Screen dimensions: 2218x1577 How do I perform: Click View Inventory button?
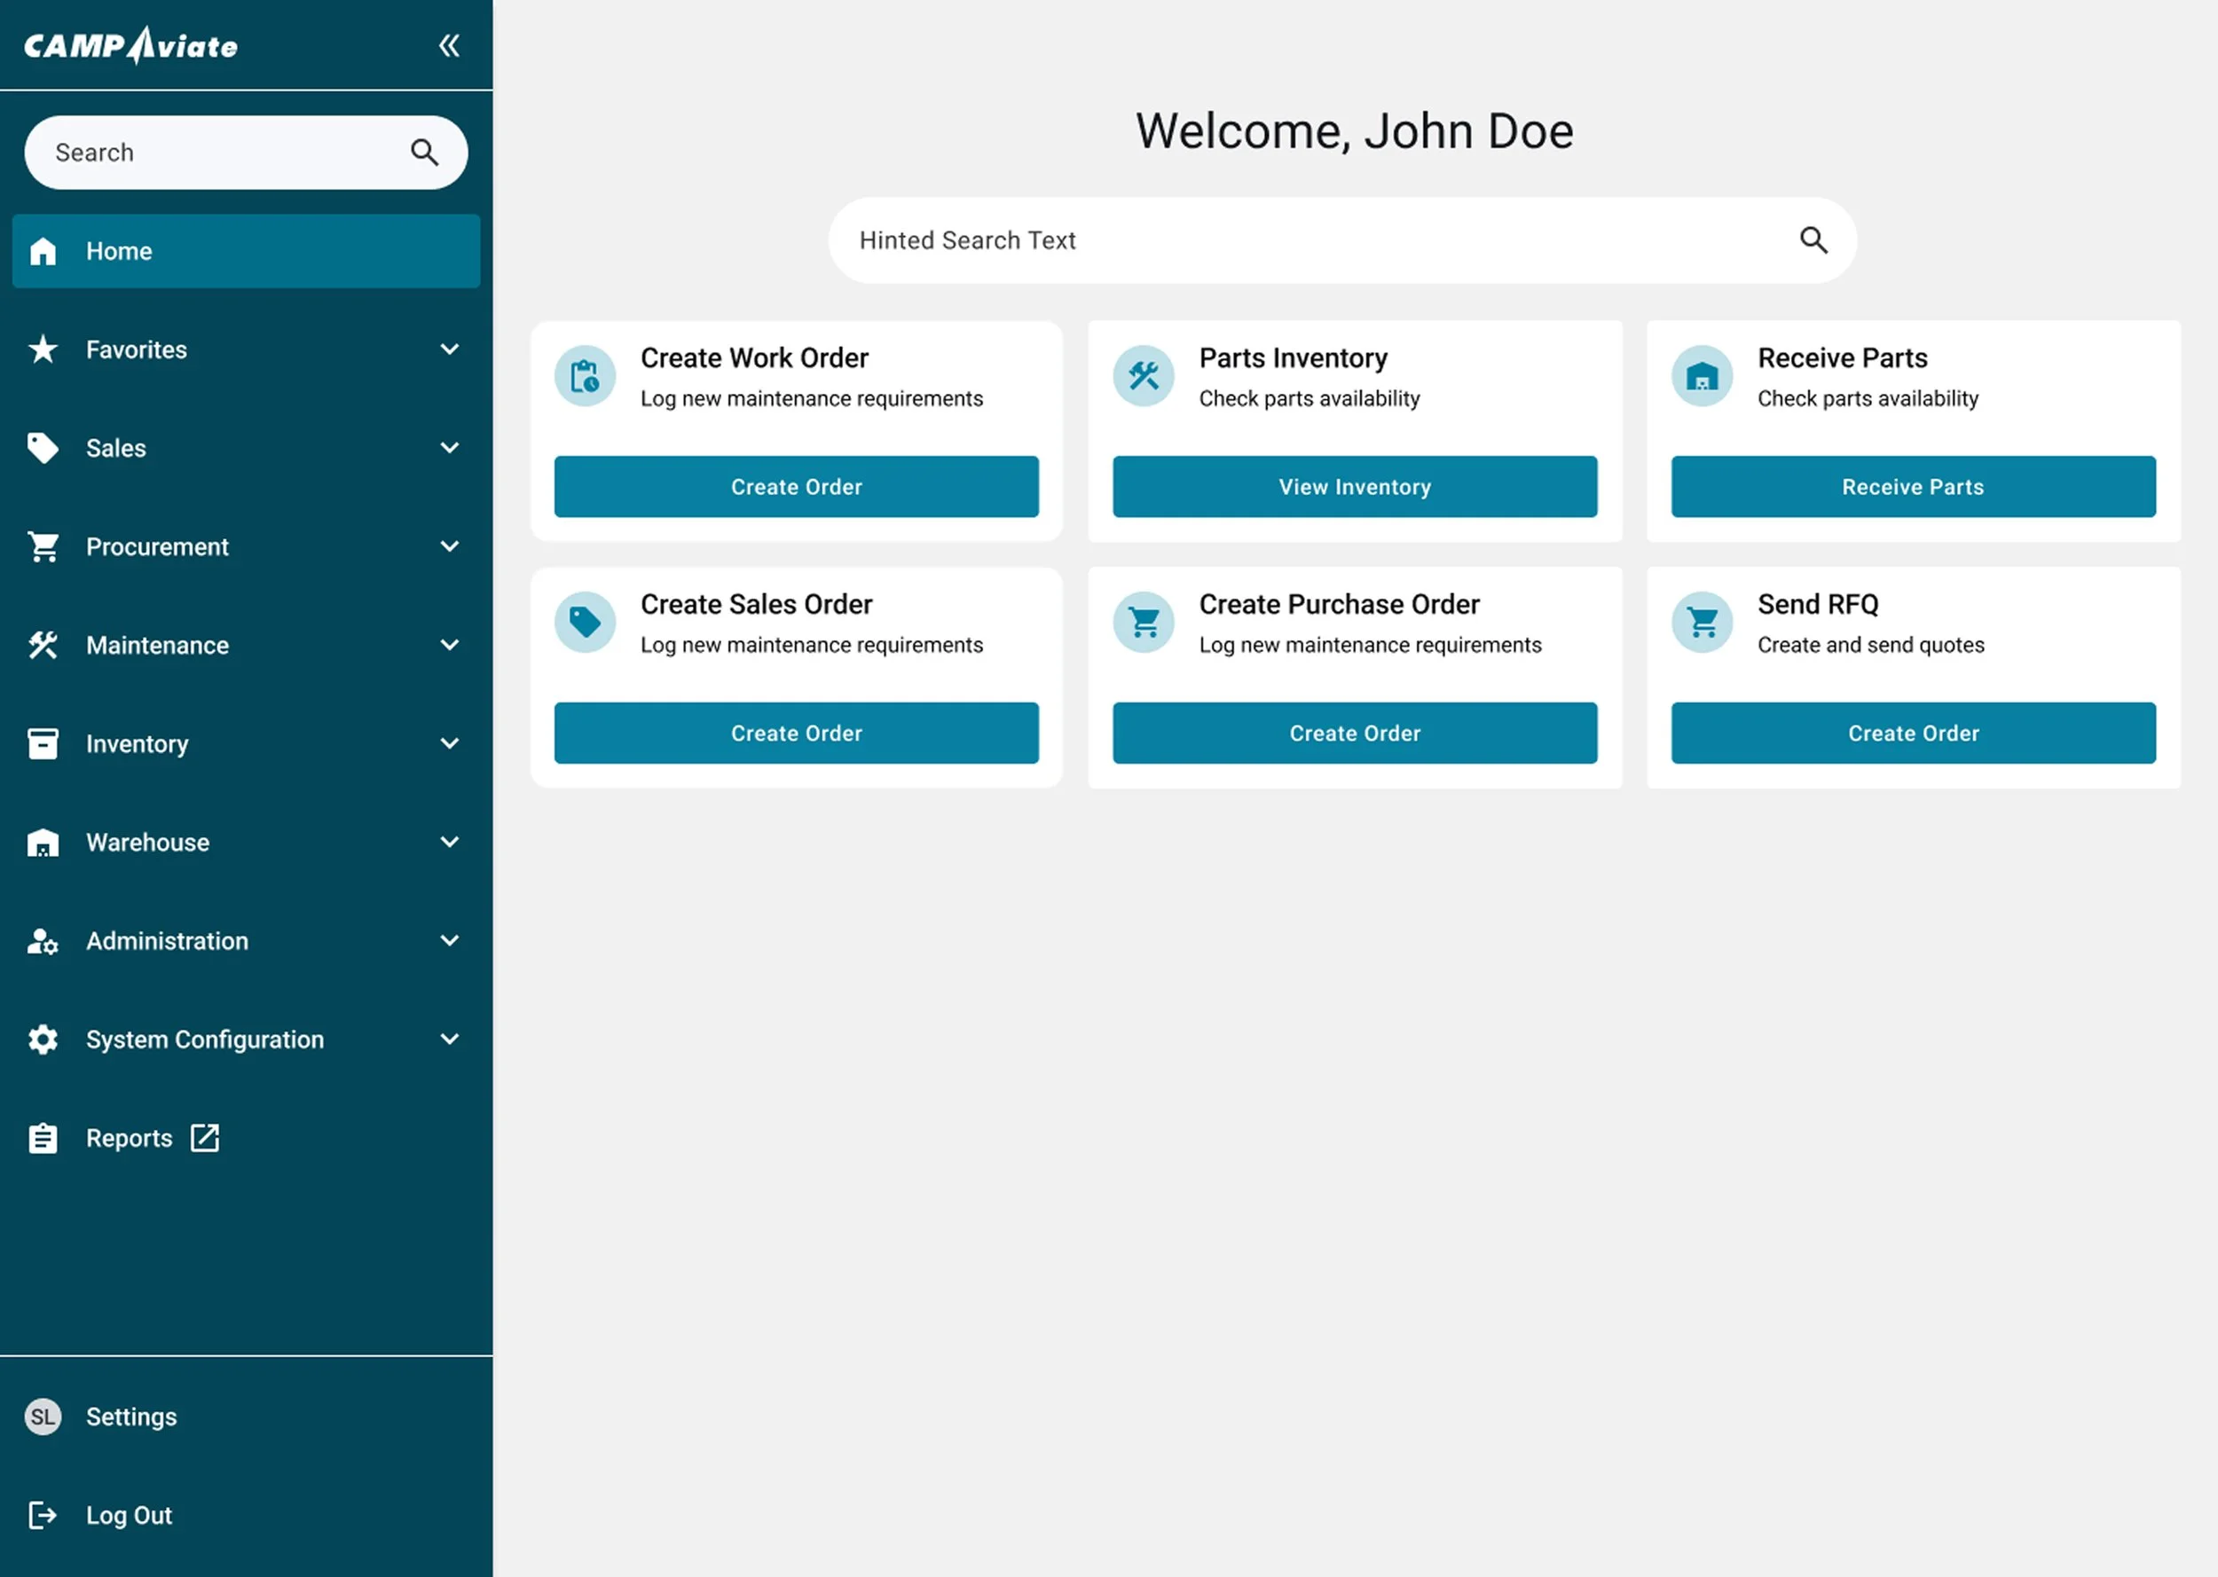click(x=1354, y=487)
